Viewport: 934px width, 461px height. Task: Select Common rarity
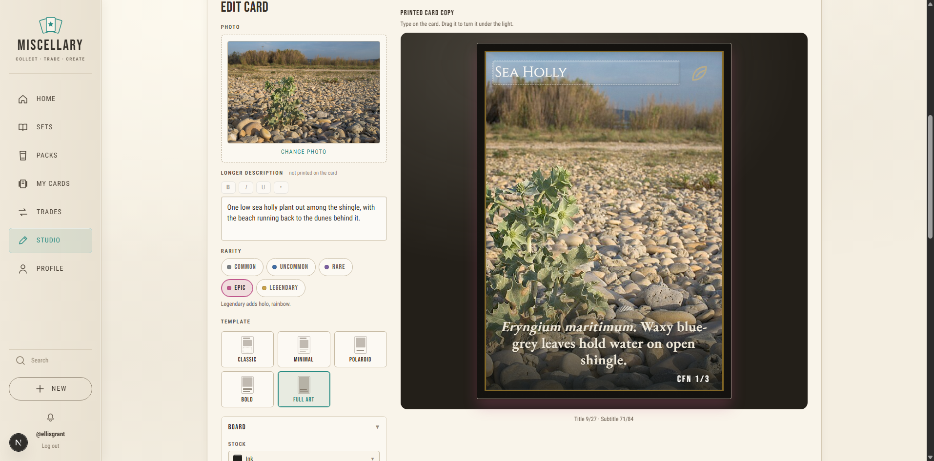click(242, 267)
